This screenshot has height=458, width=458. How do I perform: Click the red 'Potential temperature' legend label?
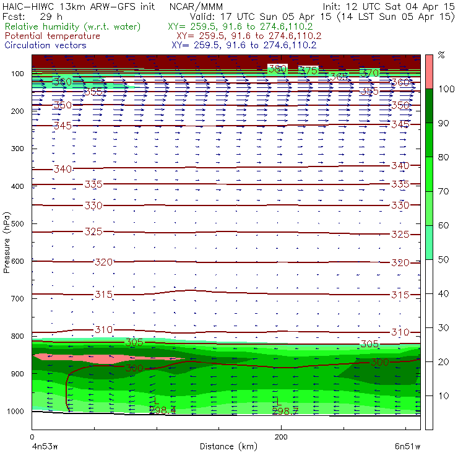tap(53, 36)
